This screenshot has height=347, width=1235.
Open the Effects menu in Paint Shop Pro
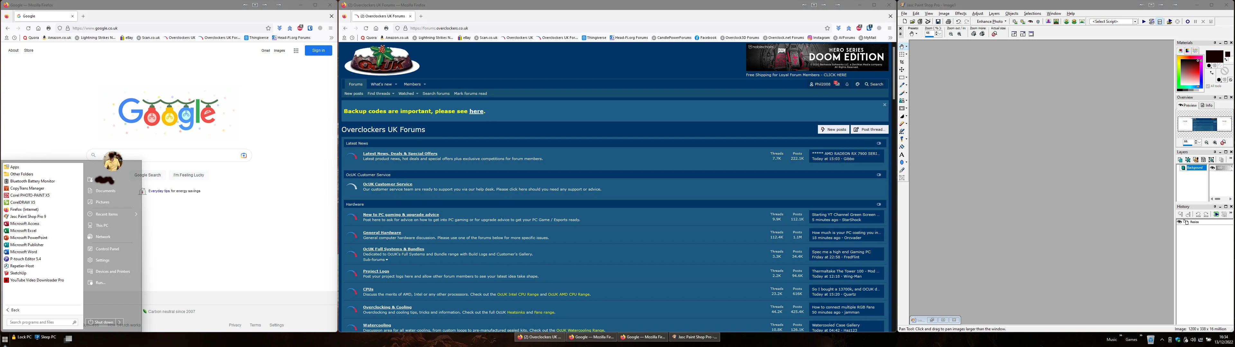pyautogui.click(x=960, y=13)
